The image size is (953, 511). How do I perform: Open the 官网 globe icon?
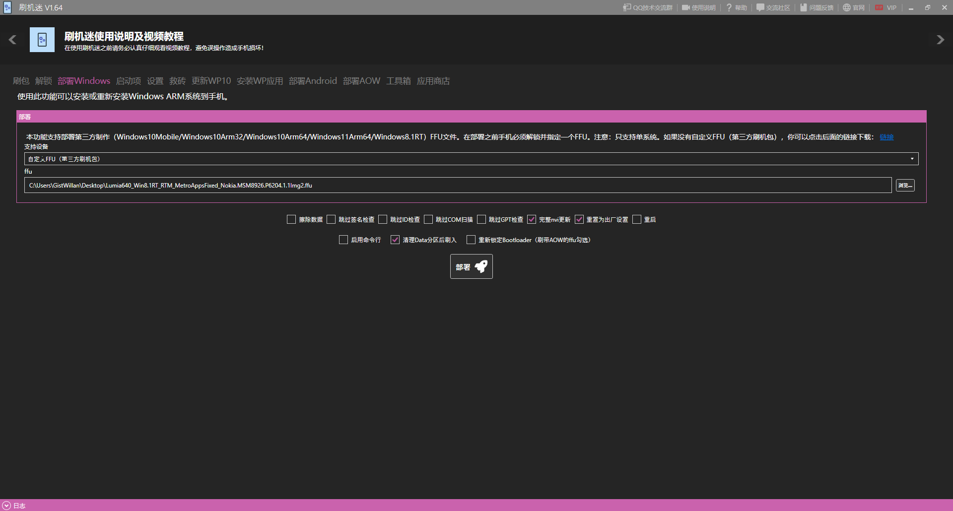pyautogui.click(x=847, y=7)
